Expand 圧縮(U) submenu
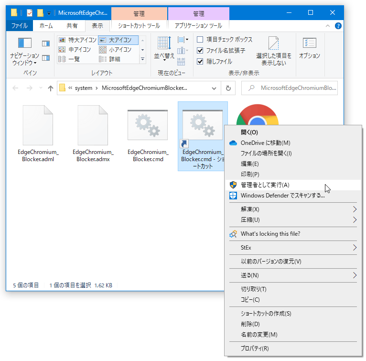Screen dimensions: 366x361 click(355, 219)
